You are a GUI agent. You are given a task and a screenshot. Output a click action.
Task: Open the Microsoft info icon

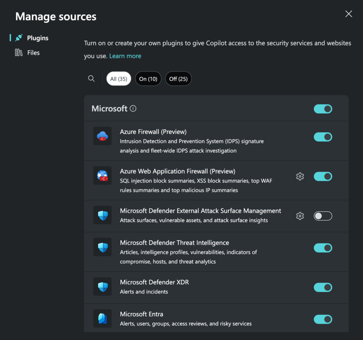tap(133, 108)
